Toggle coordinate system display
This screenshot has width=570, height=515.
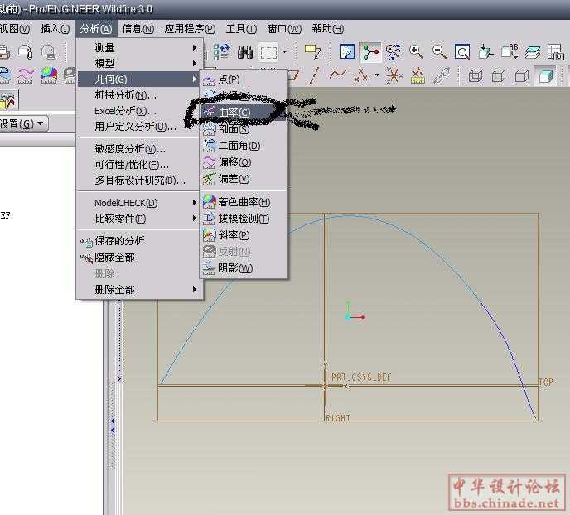(x=394, y=75)
